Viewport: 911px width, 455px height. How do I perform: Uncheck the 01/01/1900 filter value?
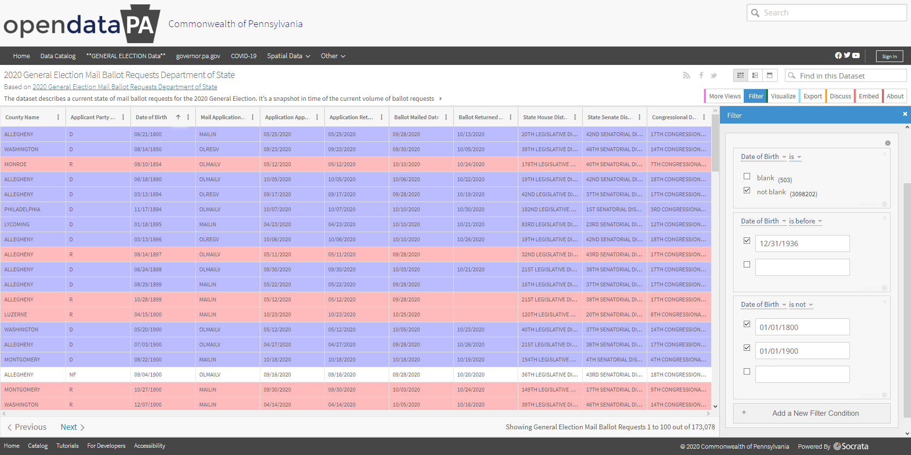(747, 348)
